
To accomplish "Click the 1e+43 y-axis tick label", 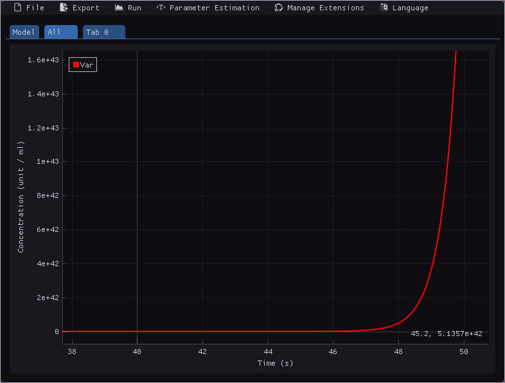I will [x=48, y=161].
